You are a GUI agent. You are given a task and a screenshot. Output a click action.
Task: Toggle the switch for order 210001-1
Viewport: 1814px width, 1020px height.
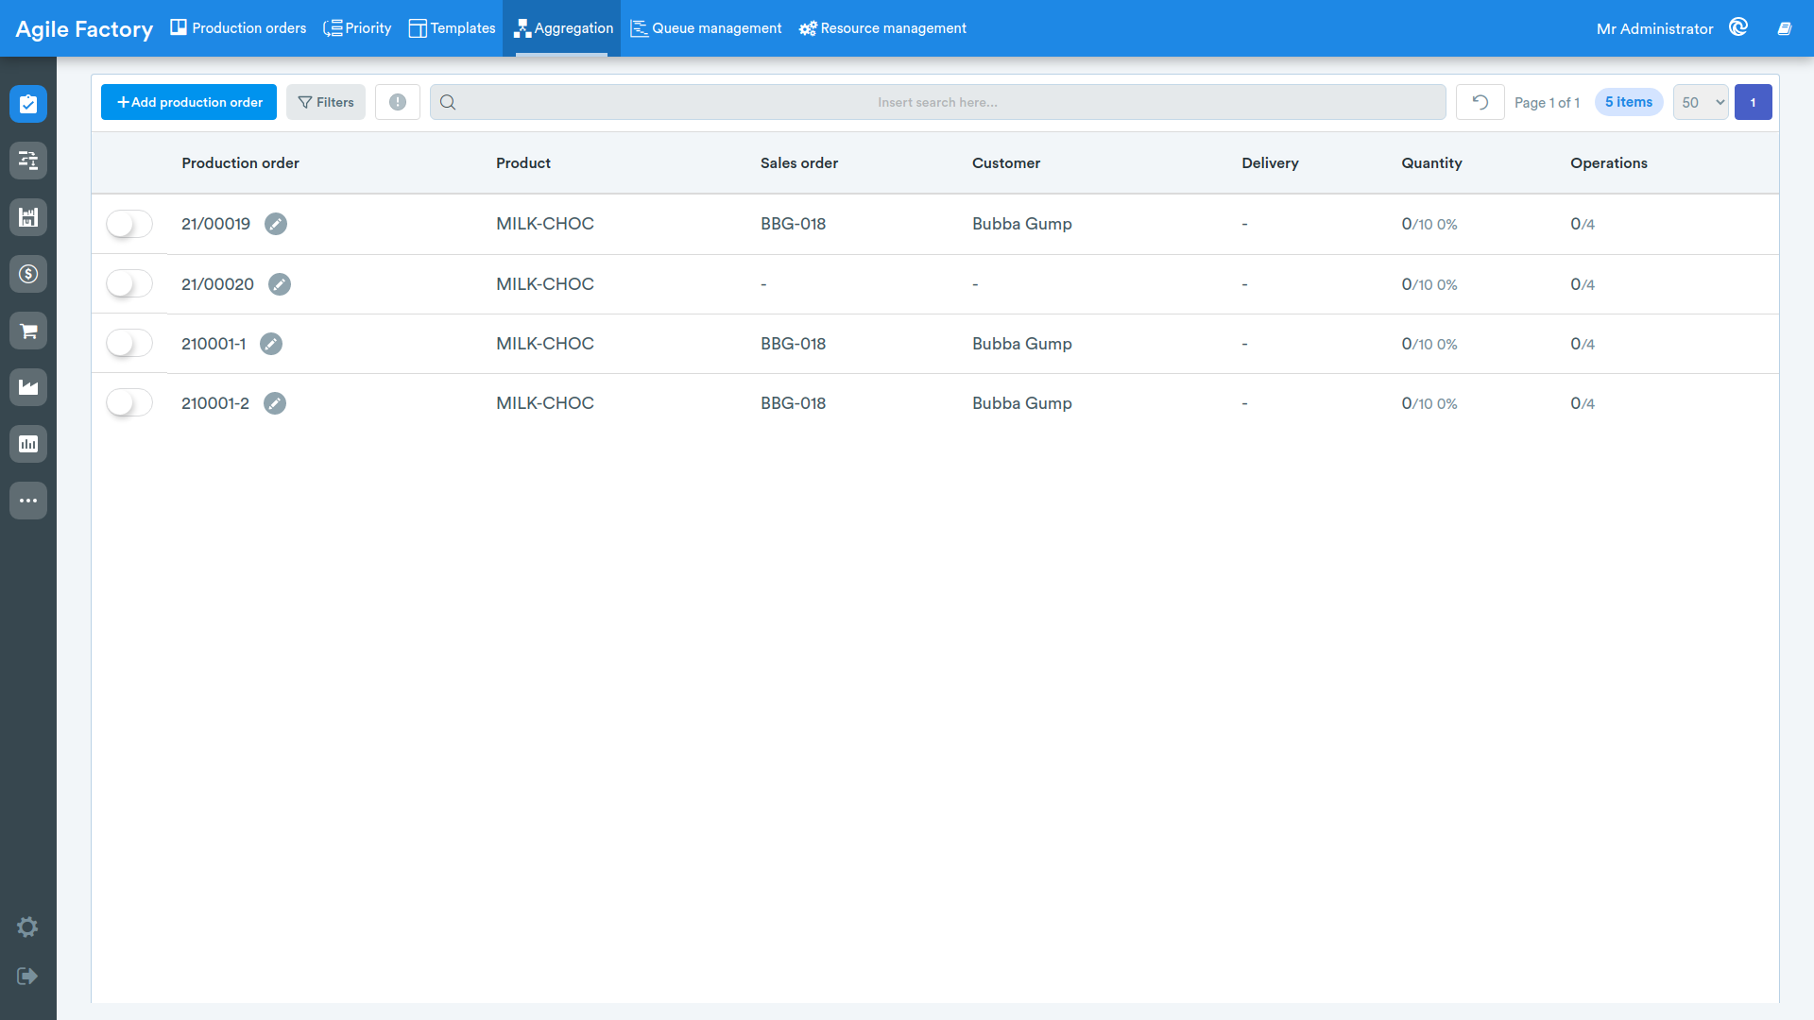(129, 344)
